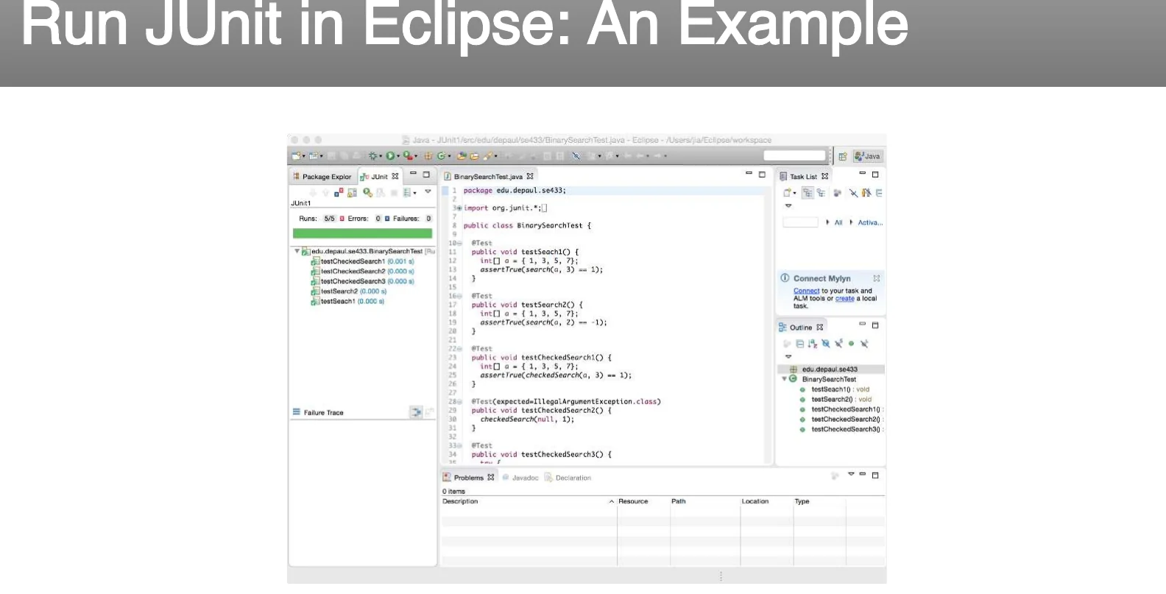The image size is (1166, 594).
Task: Select testCheckedSearch3 in JUnit results
Action: coord(362,281)
